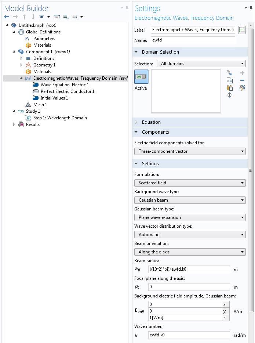Click the green icon beside the Label field

(241, 30)
